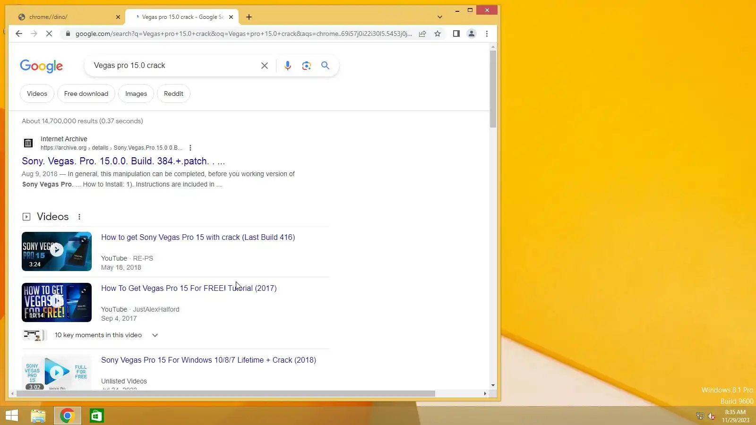Click the Chrome taskbar icon

pyautogui.click(x=67, y=416)
